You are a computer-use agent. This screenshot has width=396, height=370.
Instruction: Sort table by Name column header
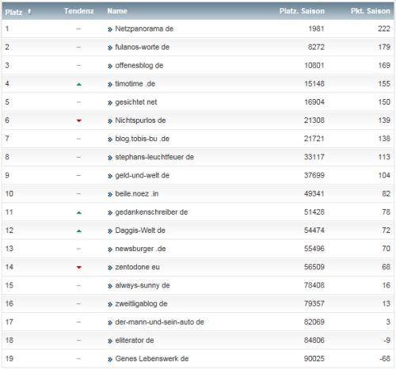tap(117, 11)
